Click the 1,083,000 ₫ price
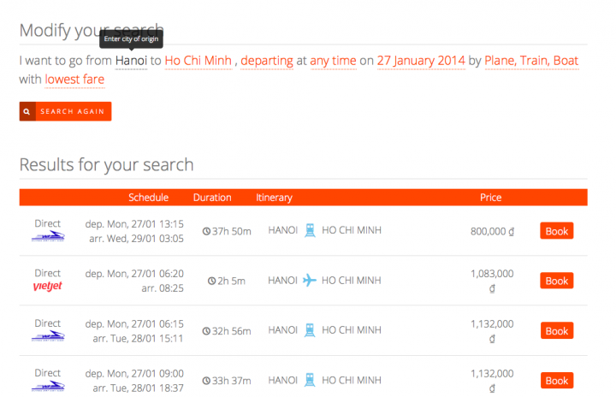 coord(492,281)
